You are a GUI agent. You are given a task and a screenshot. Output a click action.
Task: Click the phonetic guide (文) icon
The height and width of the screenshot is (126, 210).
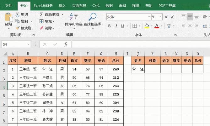[169, 26]
